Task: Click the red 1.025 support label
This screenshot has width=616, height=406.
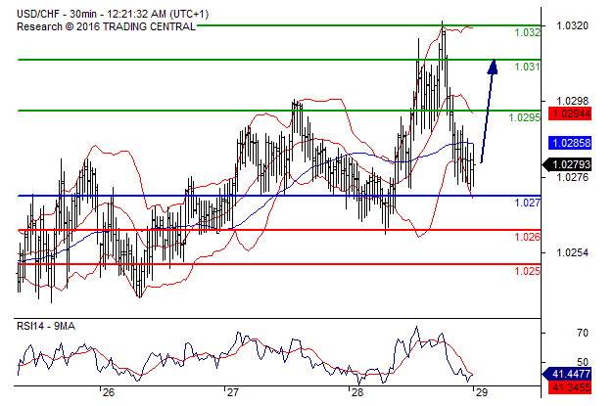Action: [527, 271]
